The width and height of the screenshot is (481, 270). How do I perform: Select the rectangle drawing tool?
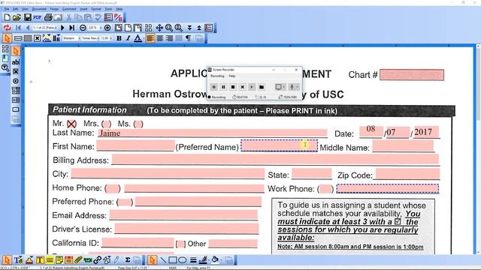173,260
